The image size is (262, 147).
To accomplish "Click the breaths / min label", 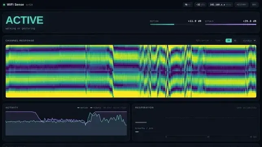I will (x=144, y=128).
